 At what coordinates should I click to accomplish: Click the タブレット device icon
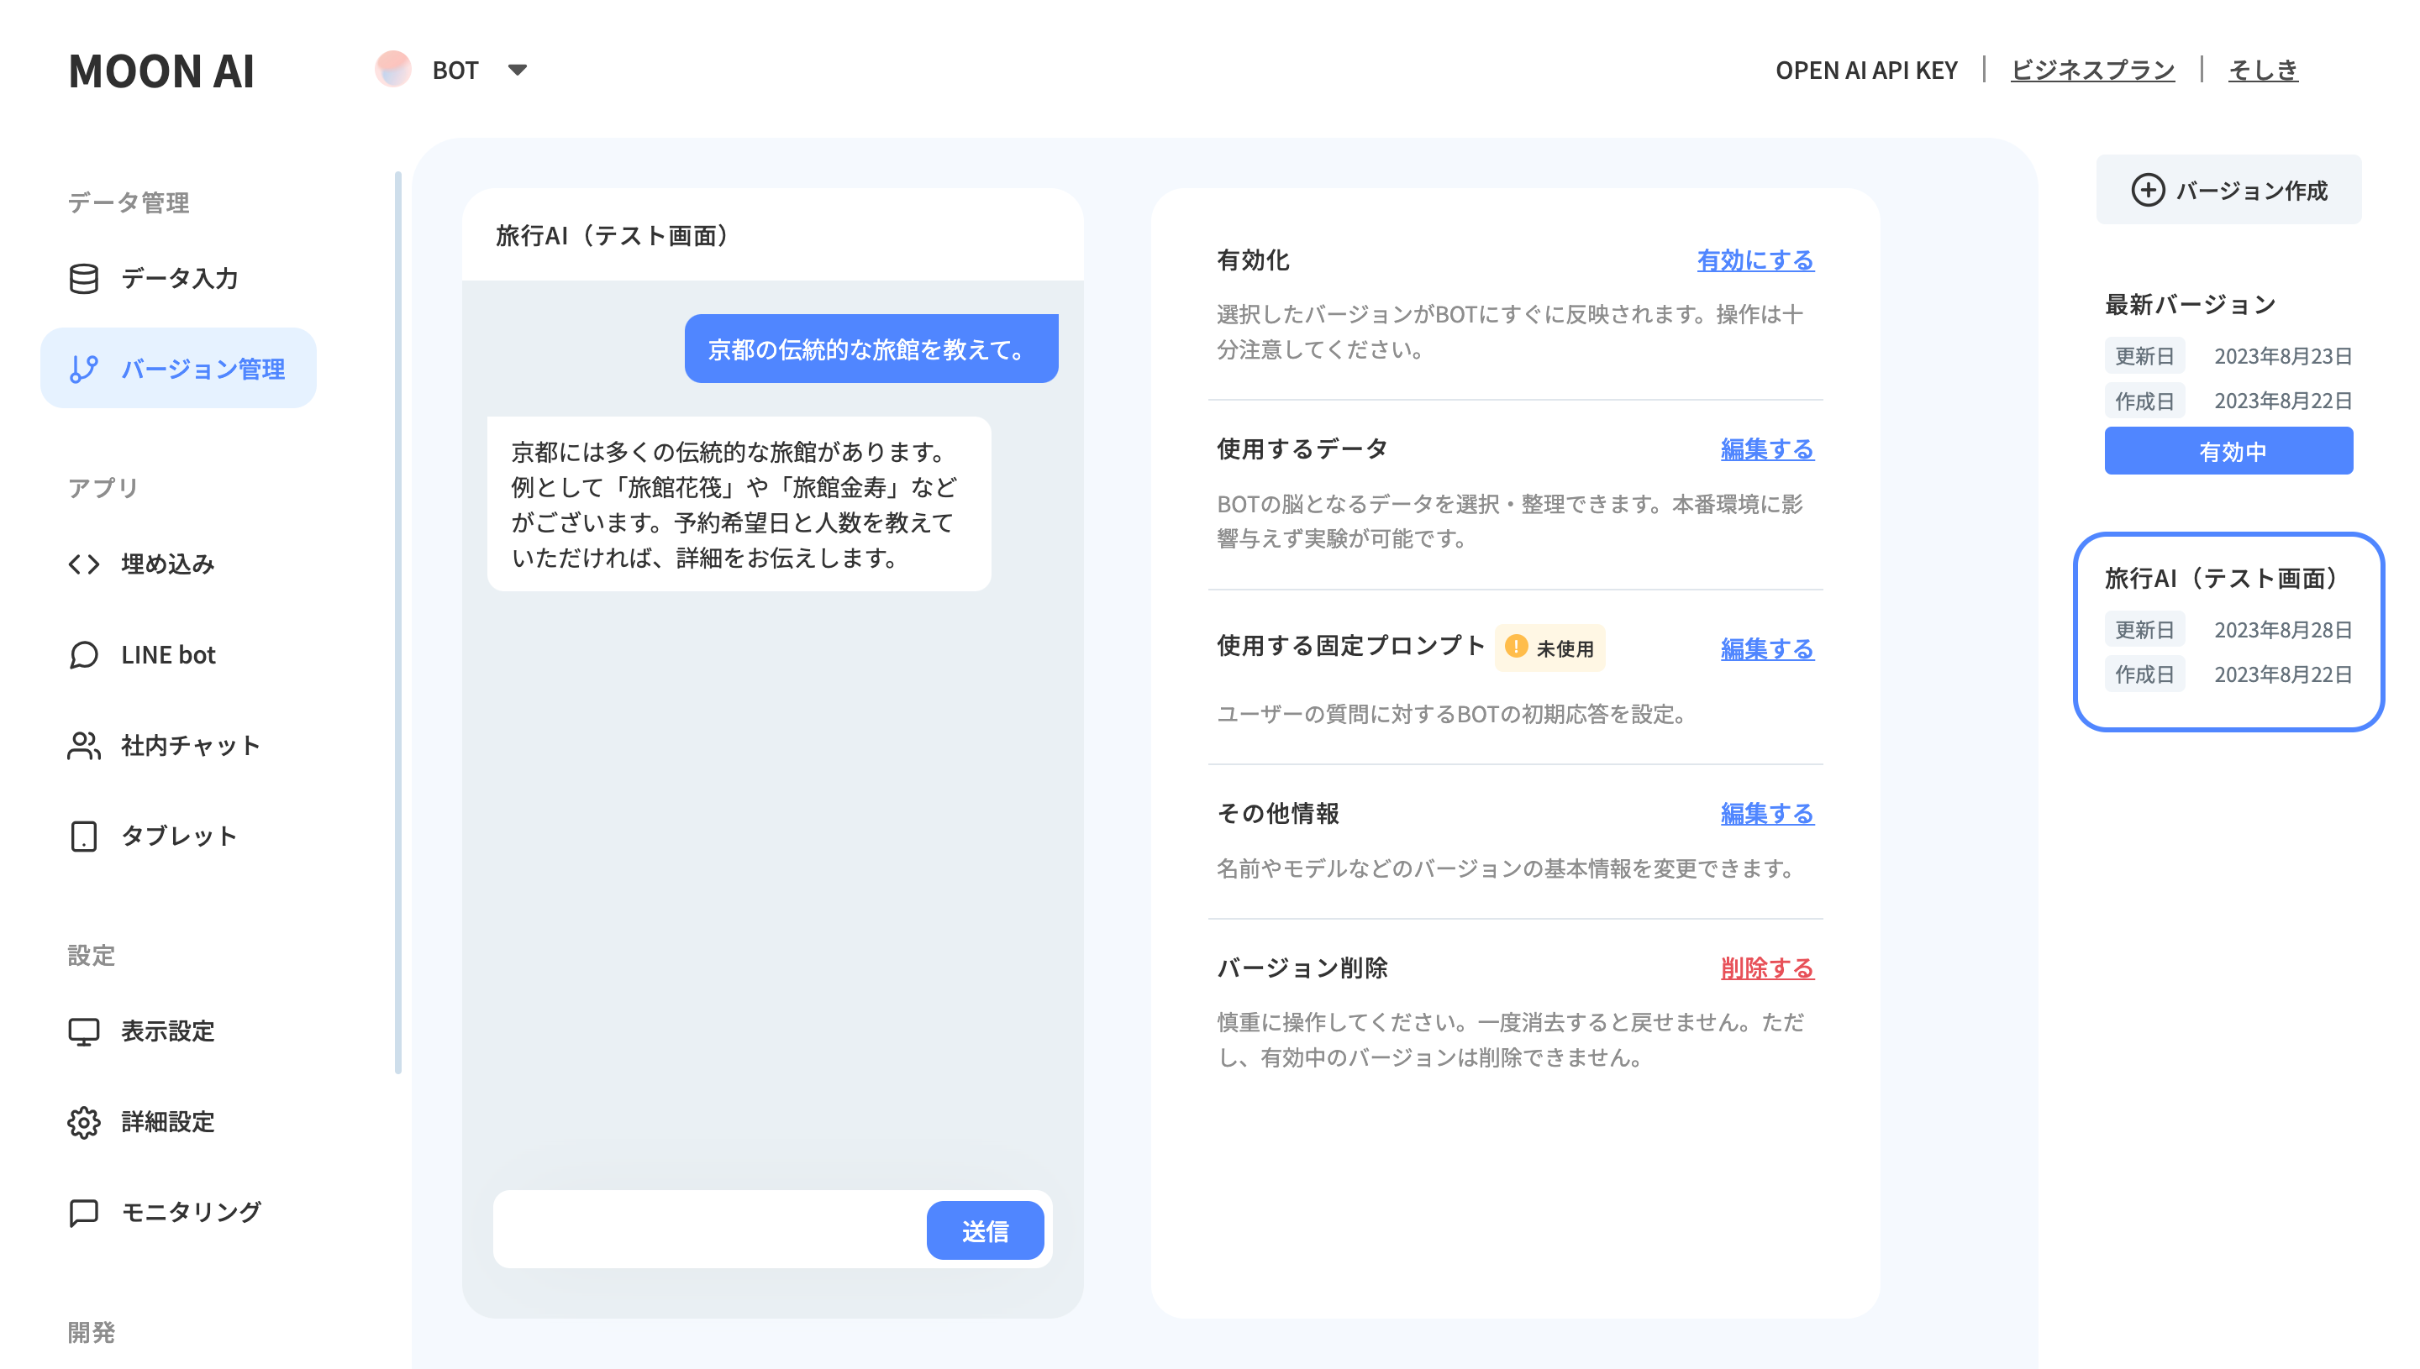pyautogui.click(x=84, y=836)
